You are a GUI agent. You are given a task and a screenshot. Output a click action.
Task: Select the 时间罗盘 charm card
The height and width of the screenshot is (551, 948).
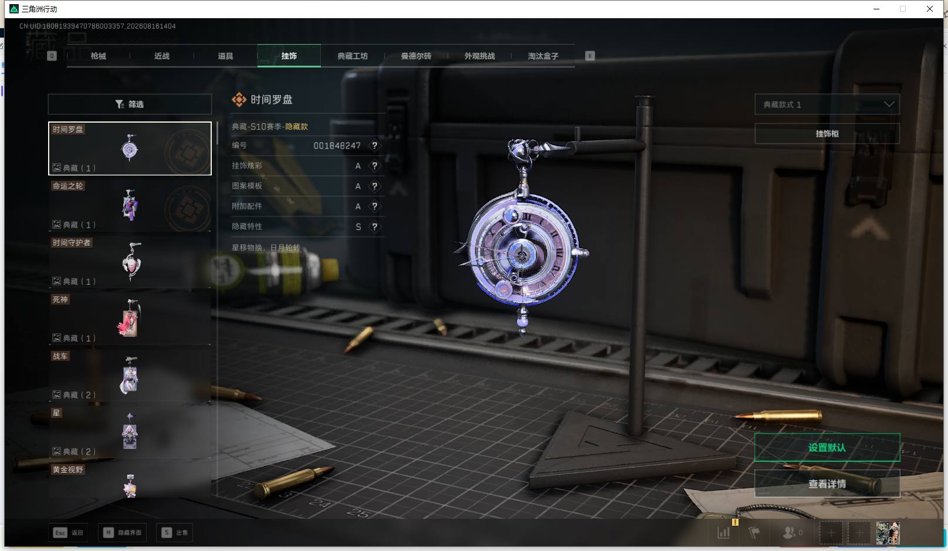130,148
